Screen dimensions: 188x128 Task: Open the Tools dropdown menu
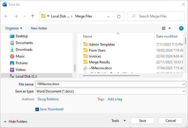coord(119,121)
